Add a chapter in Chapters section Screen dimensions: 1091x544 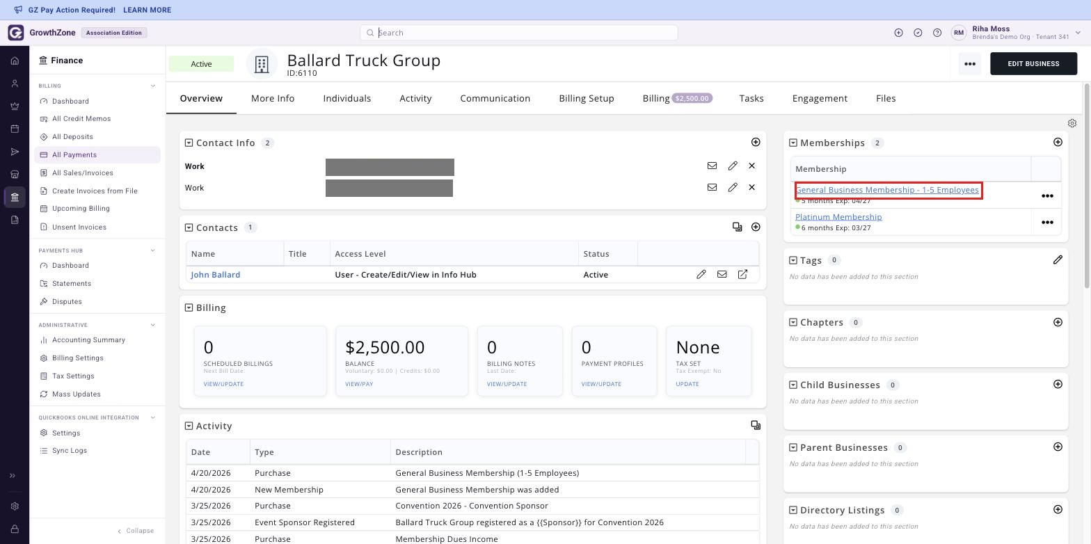(1058, 322)
